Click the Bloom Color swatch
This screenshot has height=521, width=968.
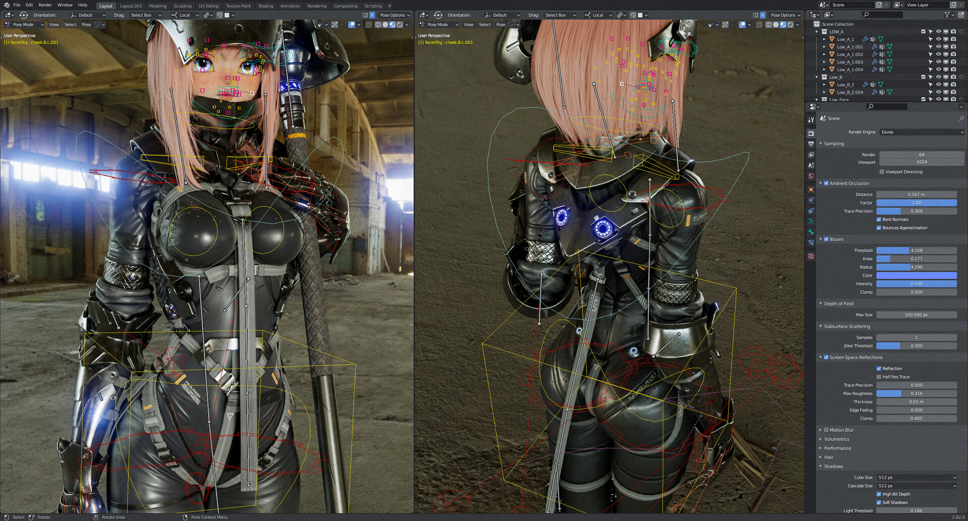click(917, 275)
